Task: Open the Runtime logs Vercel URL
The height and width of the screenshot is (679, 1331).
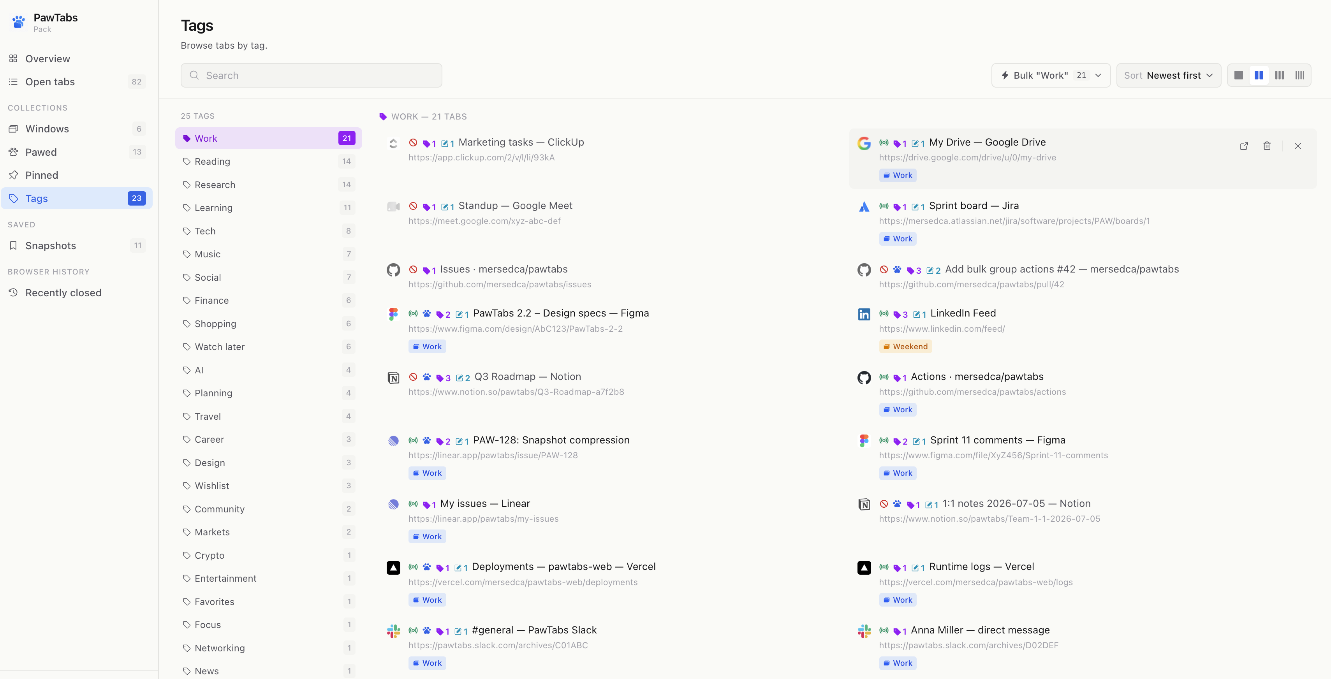Action: [975, 582]
